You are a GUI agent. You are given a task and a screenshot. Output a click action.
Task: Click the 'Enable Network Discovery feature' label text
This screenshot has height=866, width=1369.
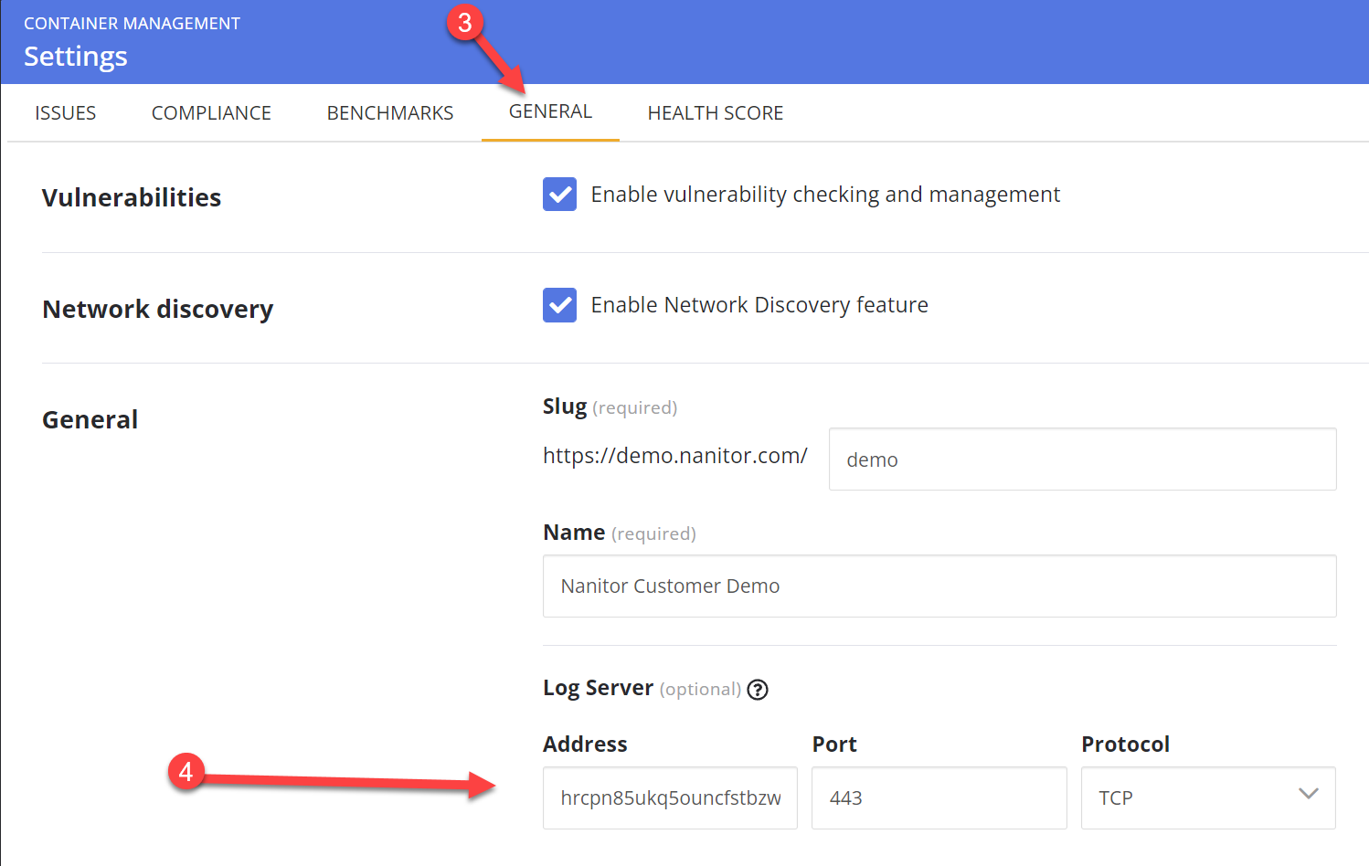click(759, 305)
